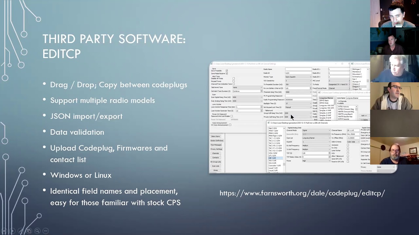419x235 pixels.
Task: Select the bottom presenter's webcam thumbnail
Action: tap(395, 151)
